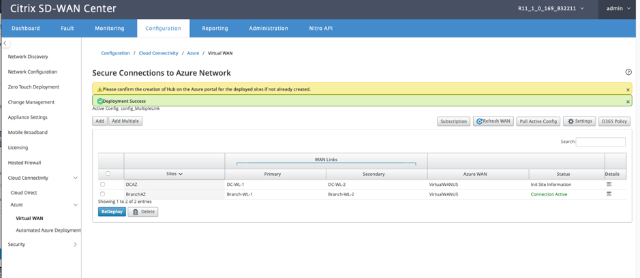This screenshot has height=278, width=640.
Task: Click the Add Multiple button
Action: [125, 121]
